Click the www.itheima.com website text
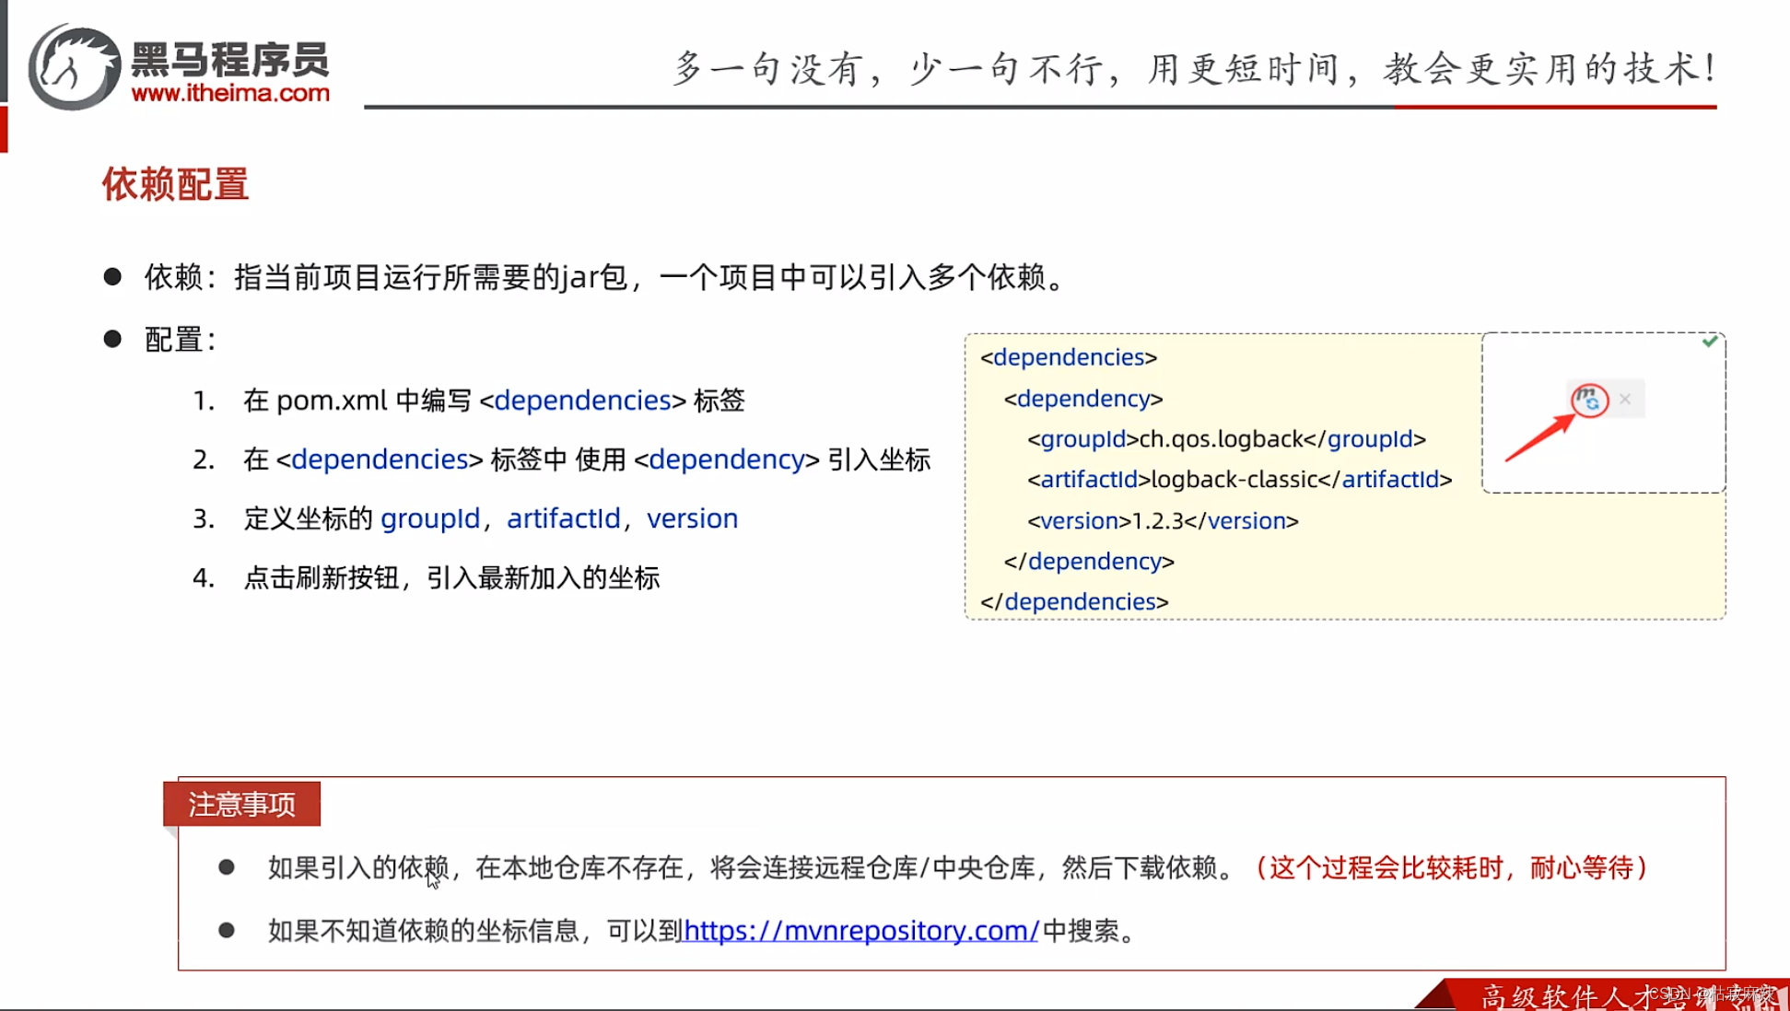1790x1011 pixels. pos(230,93)
